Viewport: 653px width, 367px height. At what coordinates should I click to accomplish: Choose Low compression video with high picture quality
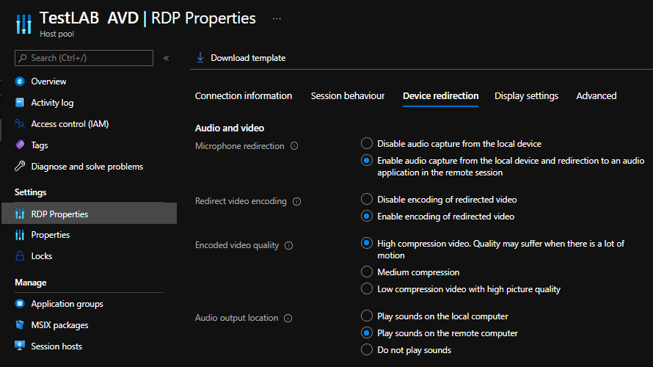[367, 288]
